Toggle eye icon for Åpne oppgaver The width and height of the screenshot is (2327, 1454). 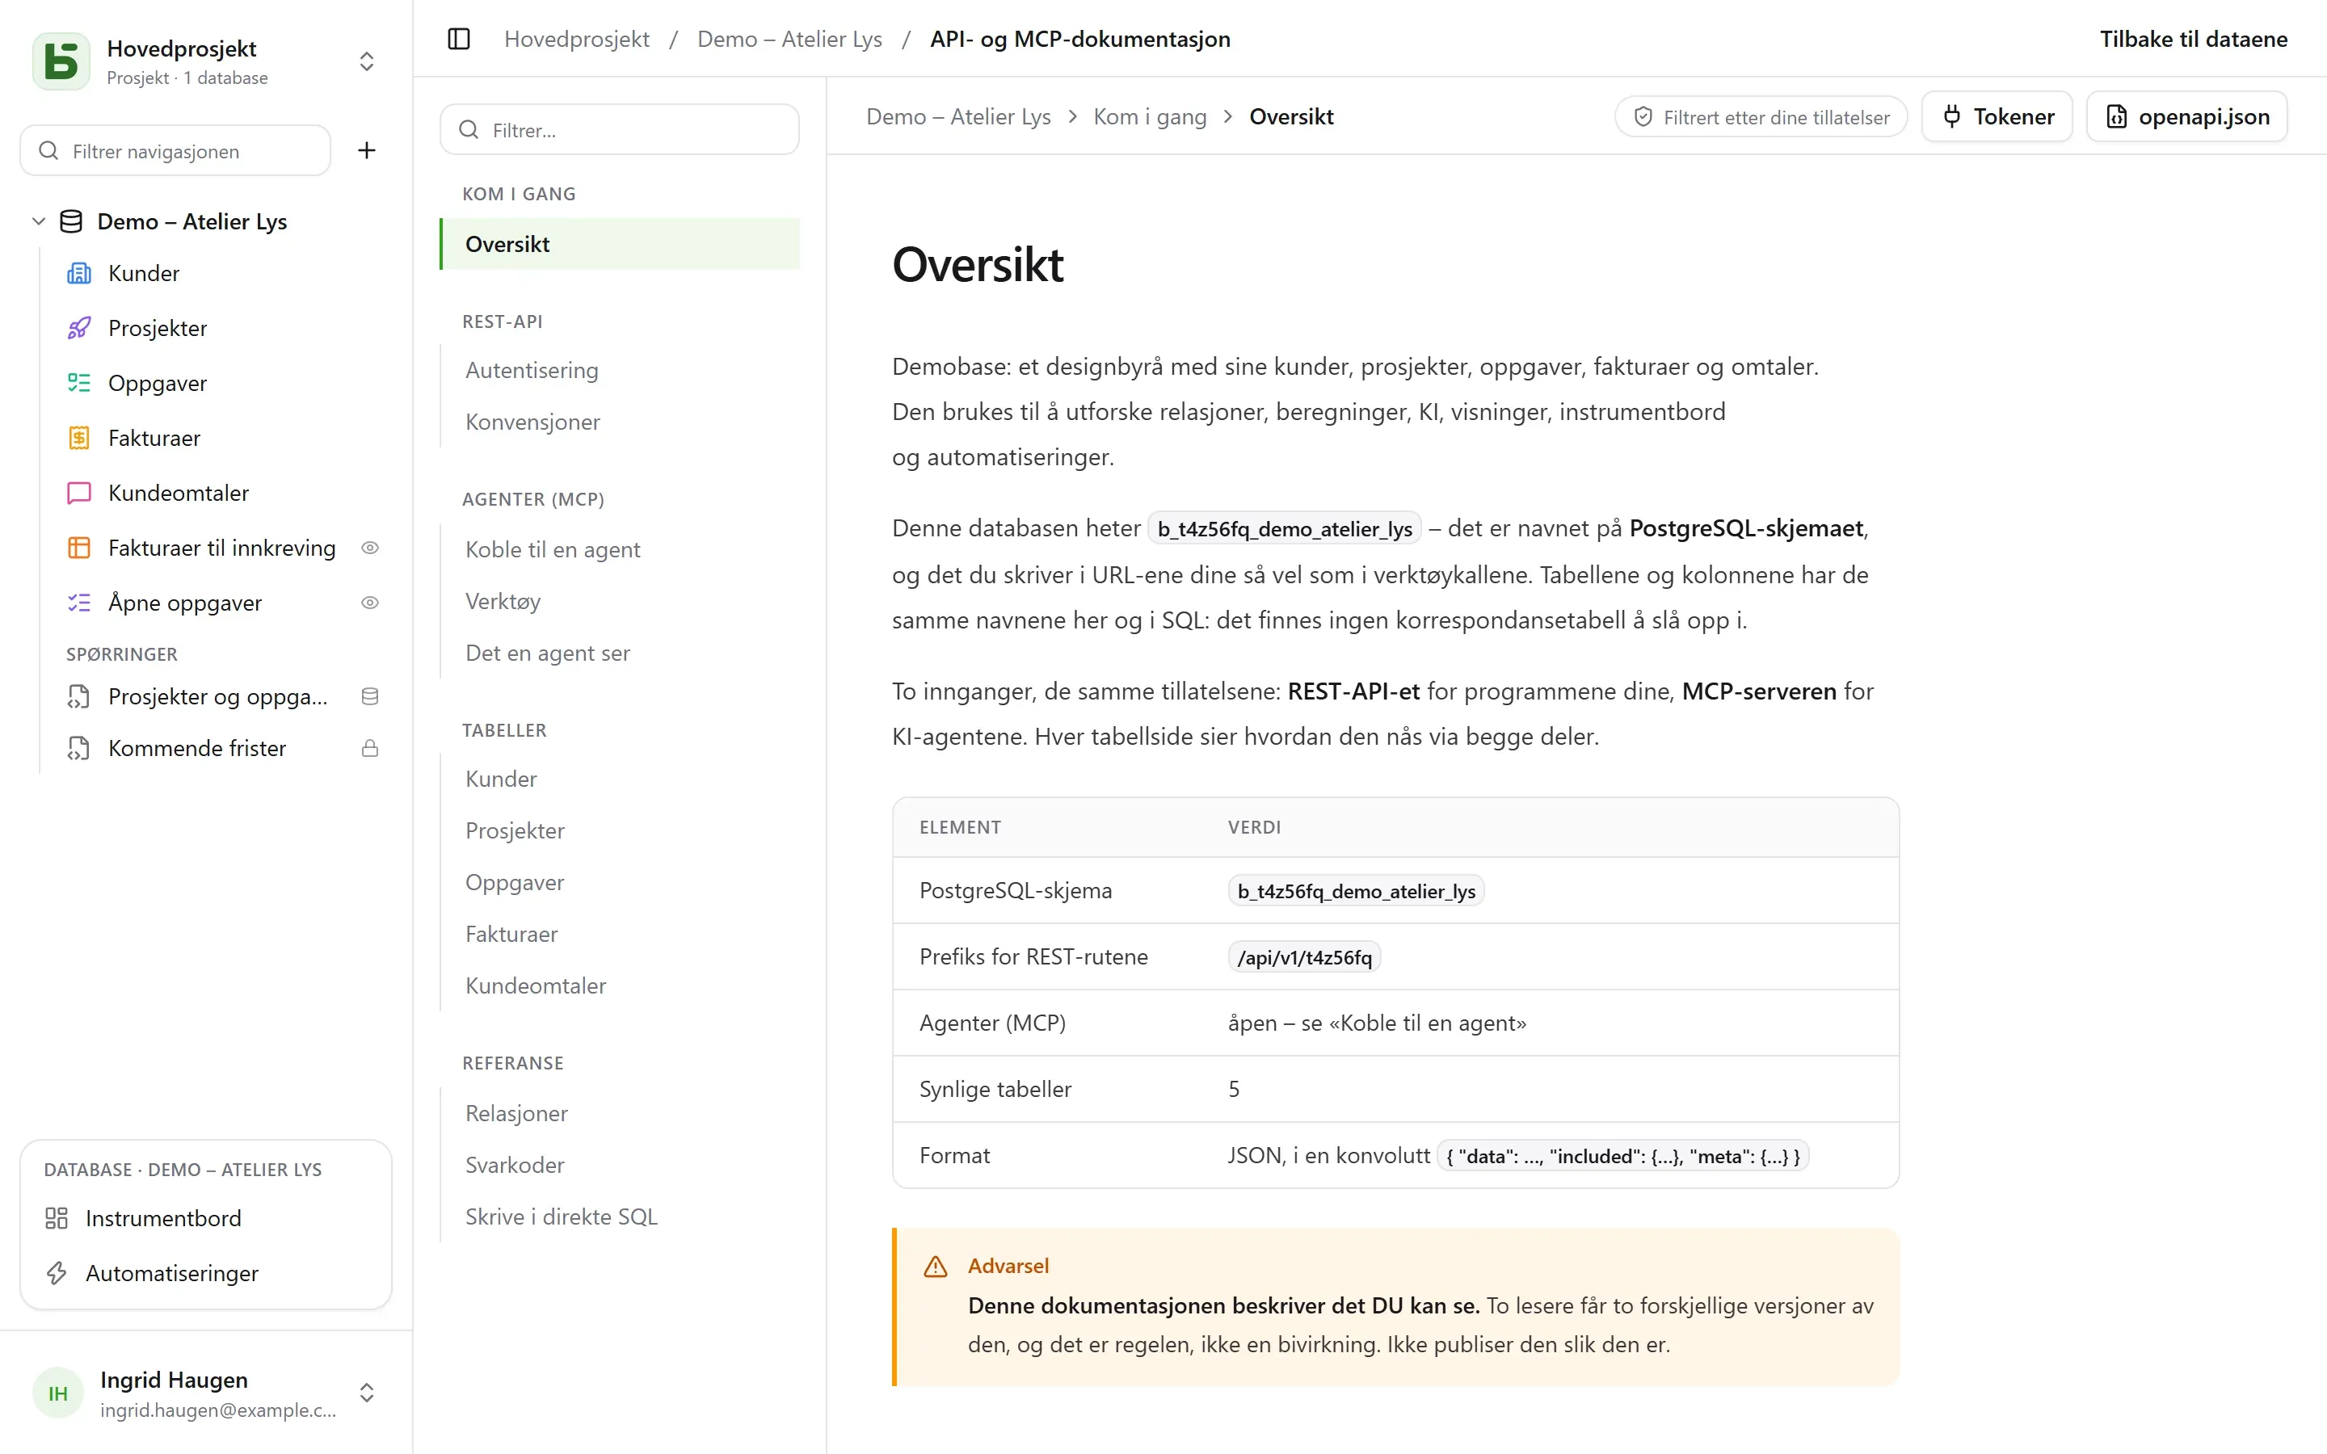(369, 602)
